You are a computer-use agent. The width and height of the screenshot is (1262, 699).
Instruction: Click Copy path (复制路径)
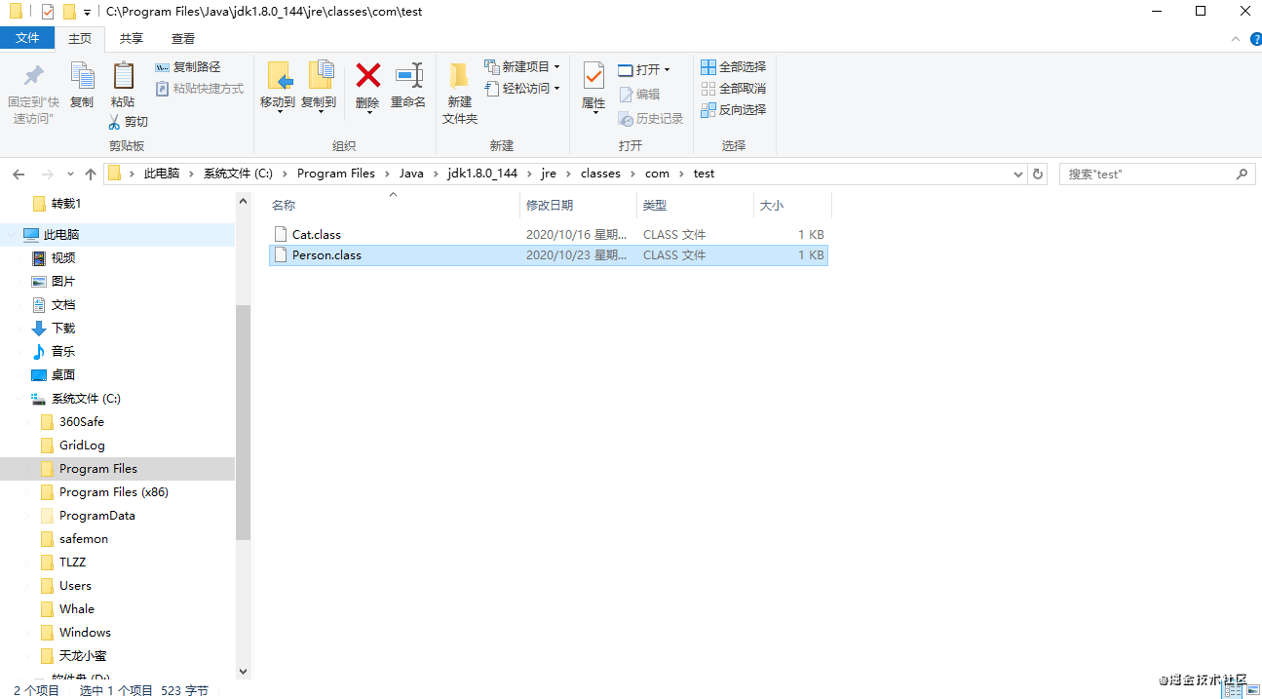[188, 67]
